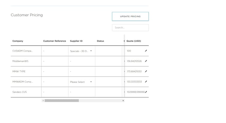Image resolution: width=226 pixels, height=123 pixels.
Task: Click the Company column header
Action: pos(18,41)
